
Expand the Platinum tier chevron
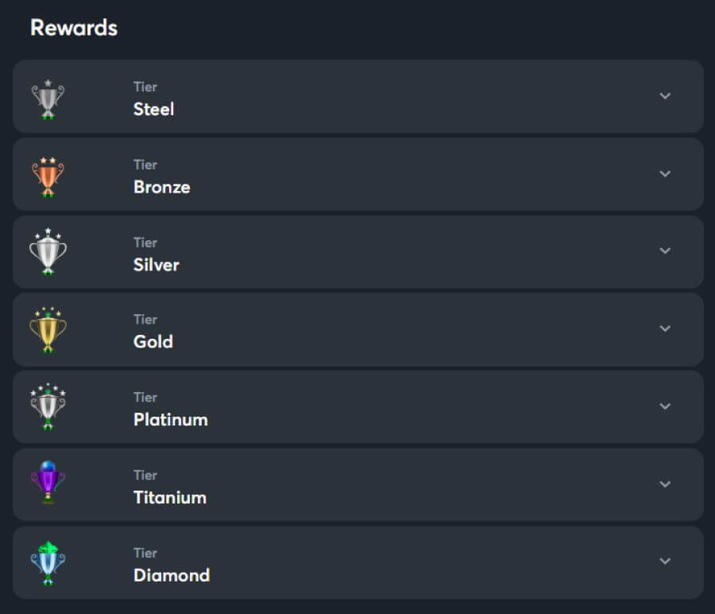coord(665,406)
